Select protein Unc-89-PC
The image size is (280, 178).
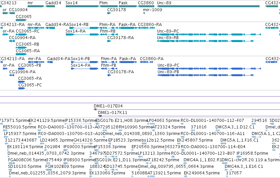point(209,69)
